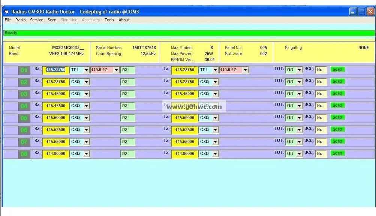The image size is (376, 216).
Task: Click channel 06 Rx frequency 145.52500 field
Action: [55, 130]
